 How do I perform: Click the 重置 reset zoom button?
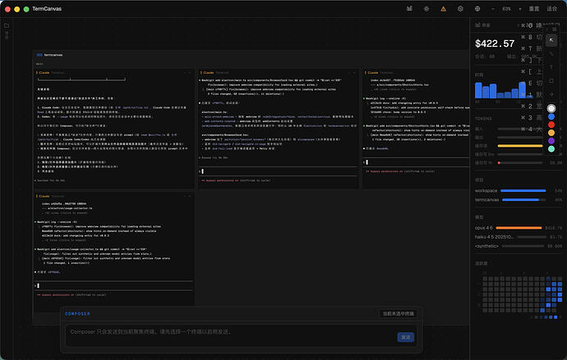pos(534,9)
